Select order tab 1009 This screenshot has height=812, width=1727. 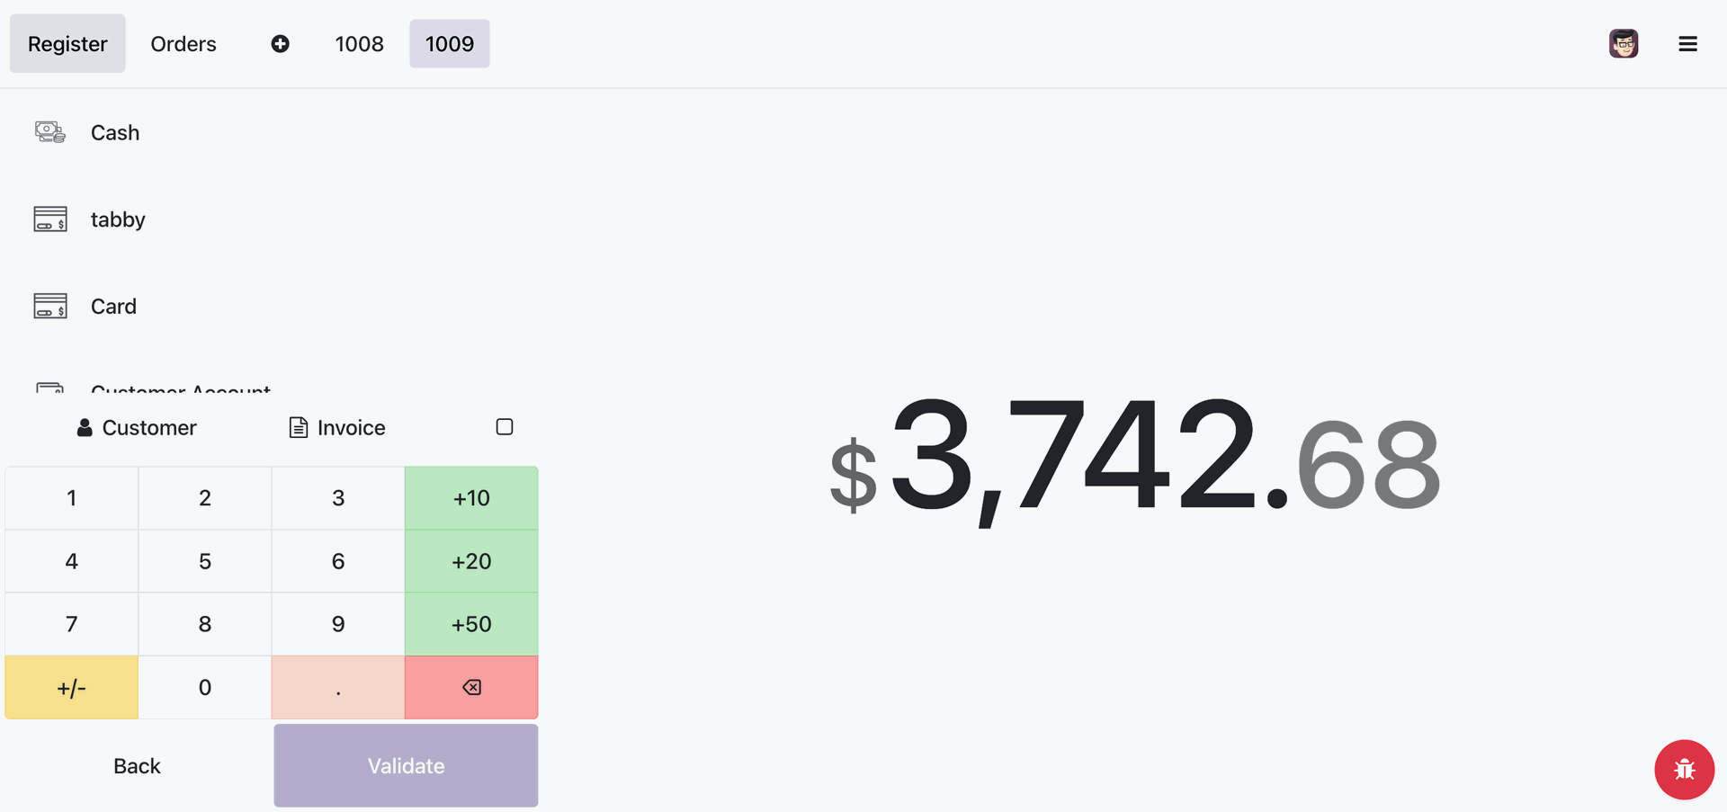coord(449,44)
